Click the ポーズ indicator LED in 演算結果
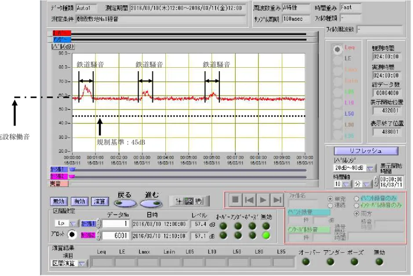413x276 pixels. [x=355, y=262]
